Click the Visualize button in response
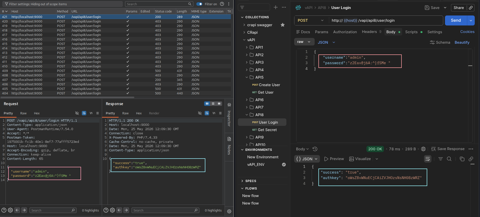 tap(360, 159)
